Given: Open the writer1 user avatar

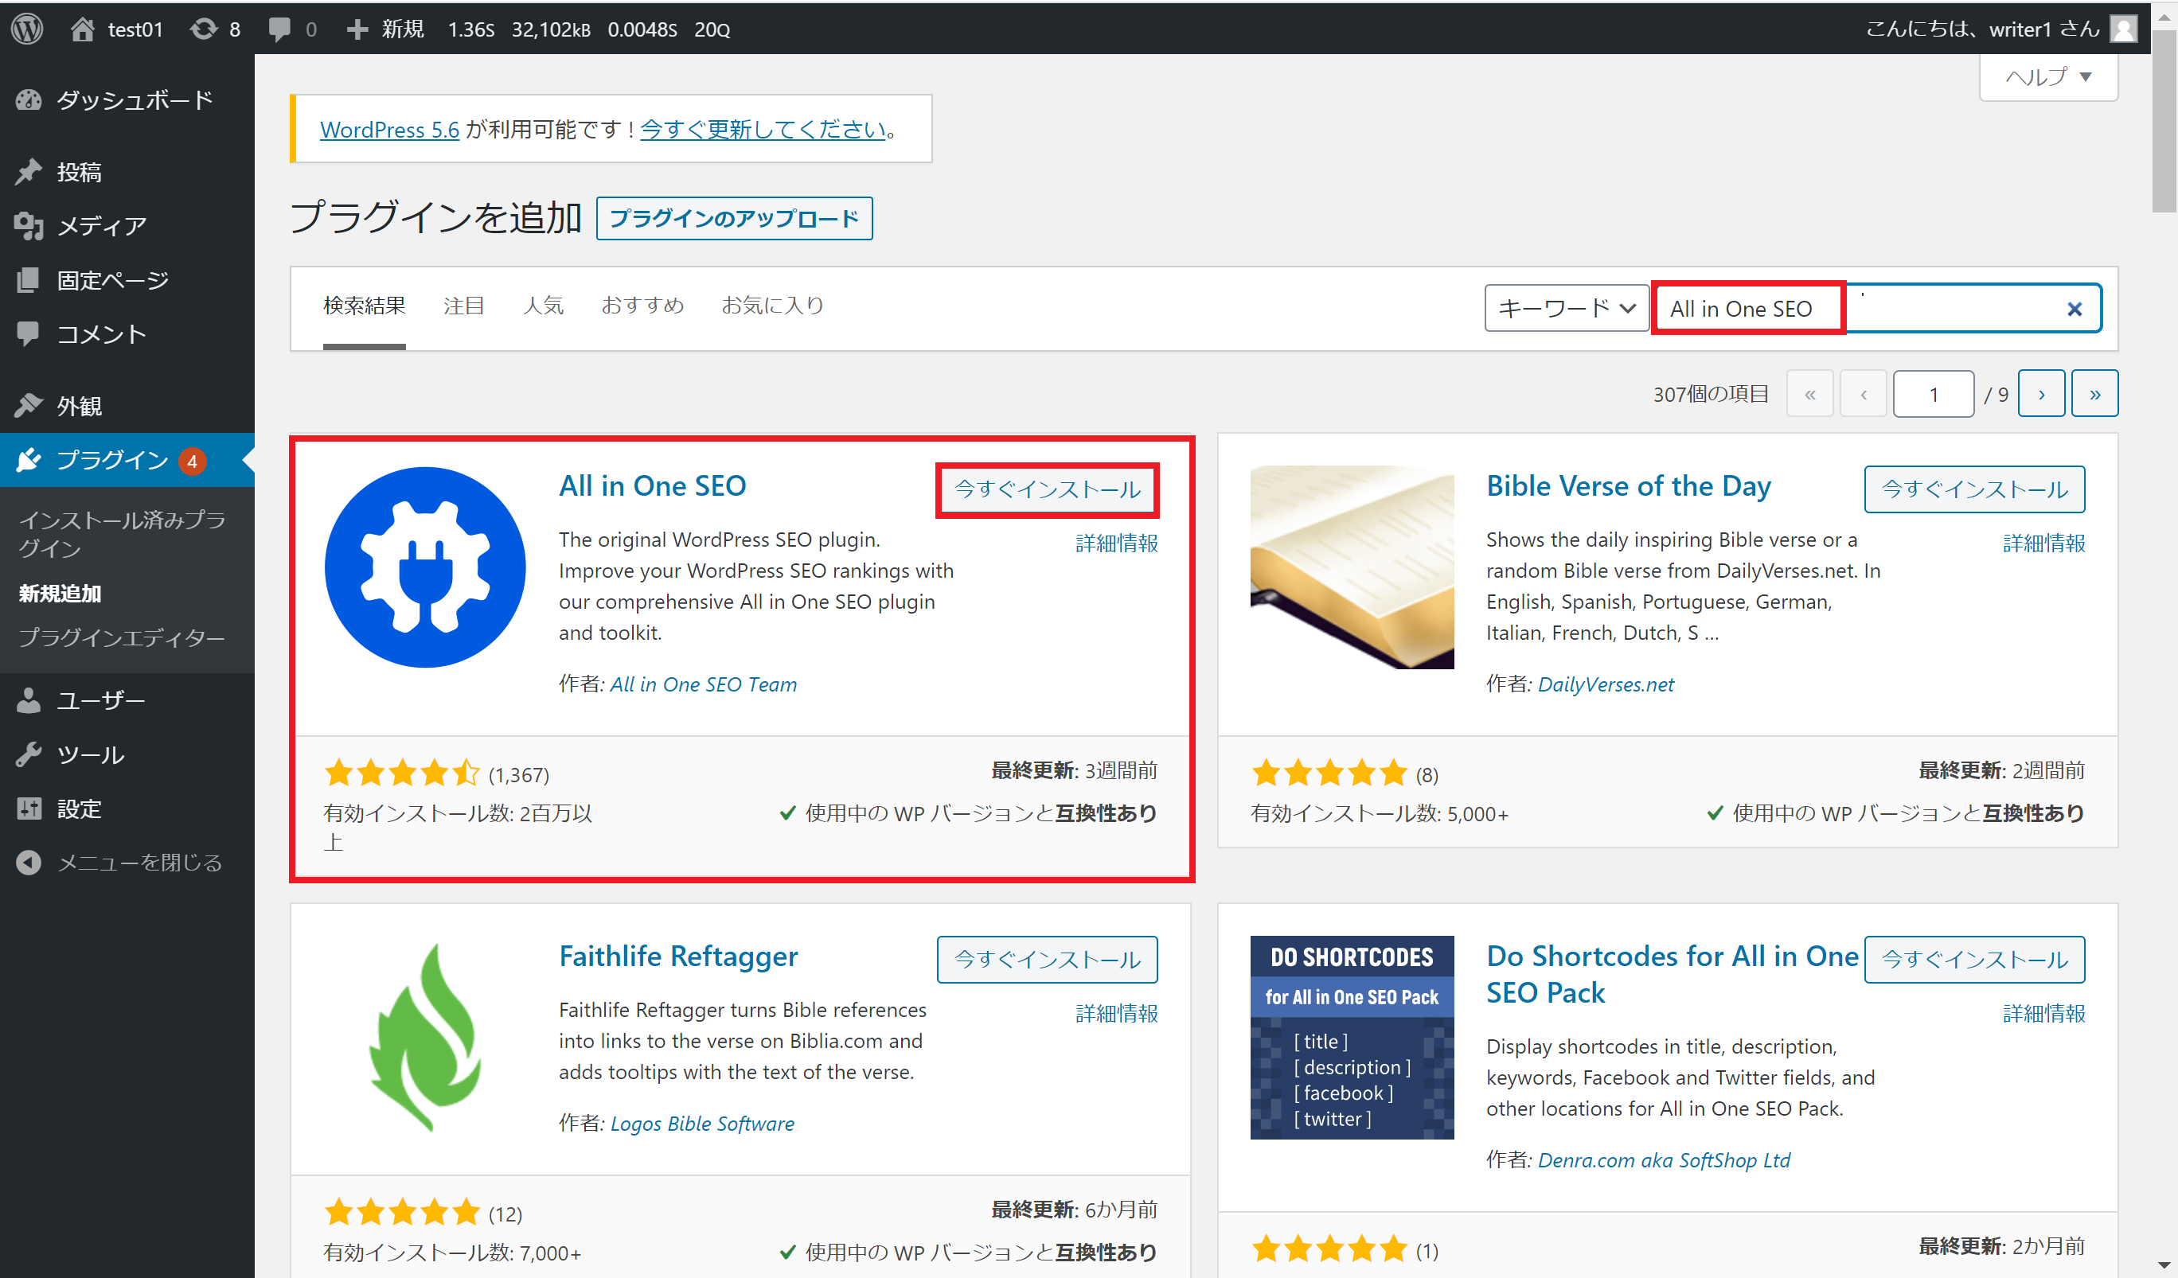Looking at the screenshot, I should click(x=2125, y=29).
